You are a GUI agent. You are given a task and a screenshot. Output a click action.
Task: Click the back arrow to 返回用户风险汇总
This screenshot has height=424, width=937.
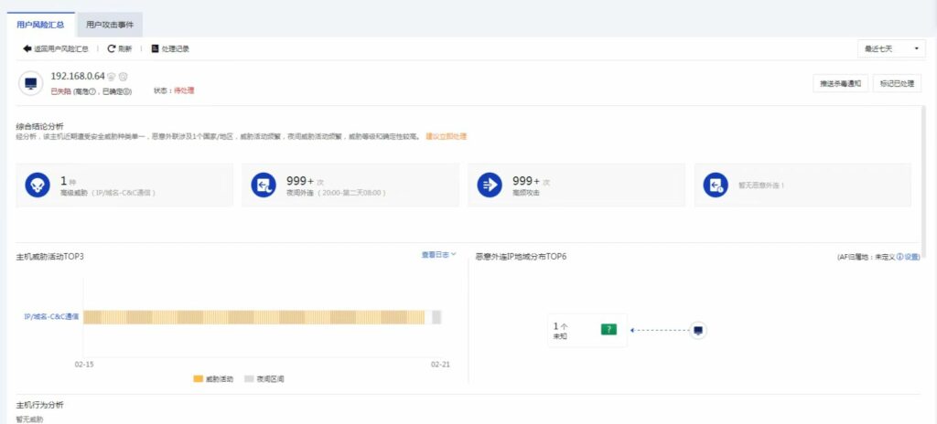[27, 48]
